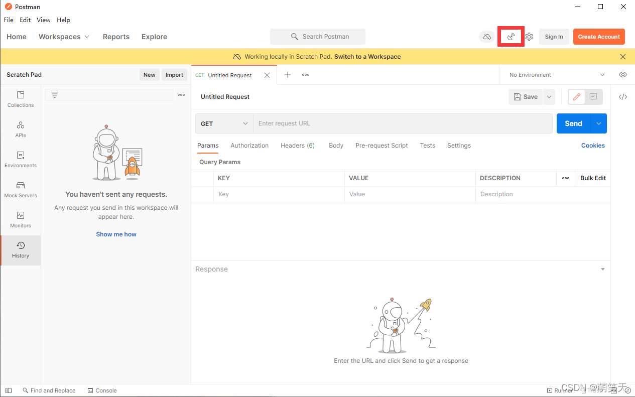Image resolution: width=635 pixels, height=397 pixels.
Task: Open the View menu
Action: pos(44,20)
